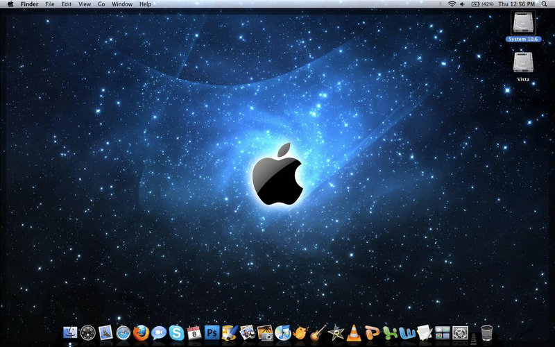Launch GarageBand guitar icon
This screenshot has width=555, height=347.
click(x=318, y=333)
